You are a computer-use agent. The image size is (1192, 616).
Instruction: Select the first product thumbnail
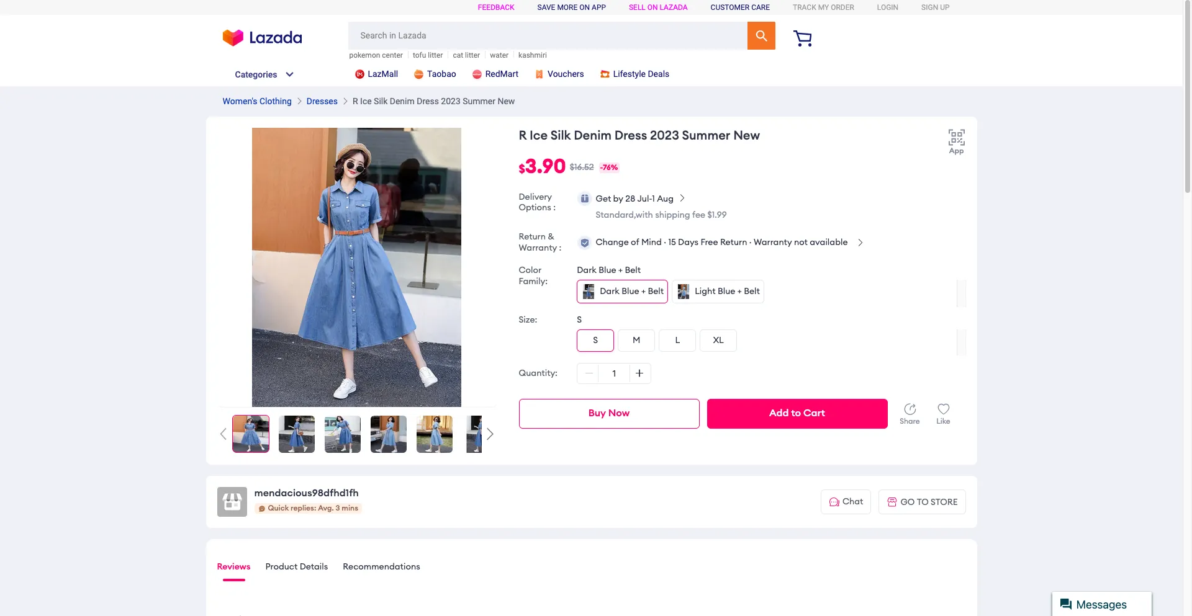251,434
